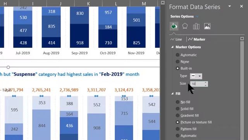Click the 825 data label in Nov-2019

pyautogui.click(x=136, y=43)
